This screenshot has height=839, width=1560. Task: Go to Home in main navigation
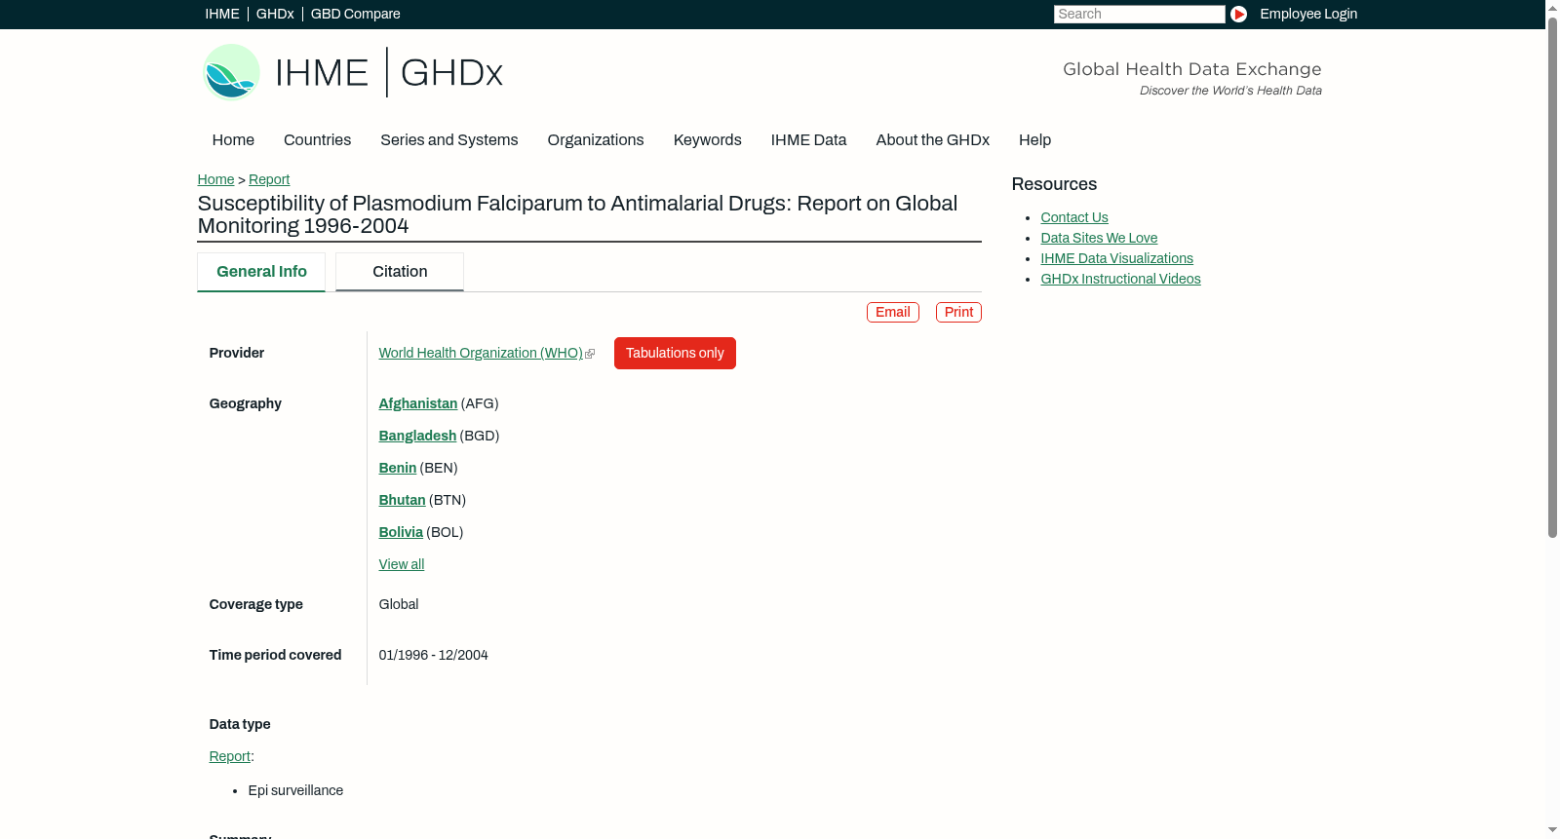(233, 140)
